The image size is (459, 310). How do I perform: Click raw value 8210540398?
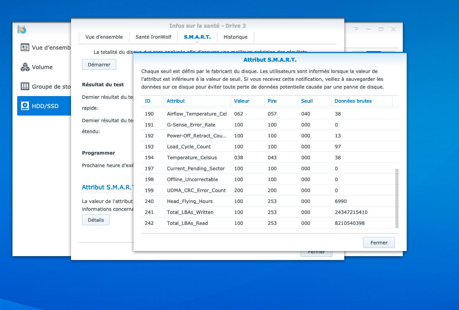pos(350,223)
